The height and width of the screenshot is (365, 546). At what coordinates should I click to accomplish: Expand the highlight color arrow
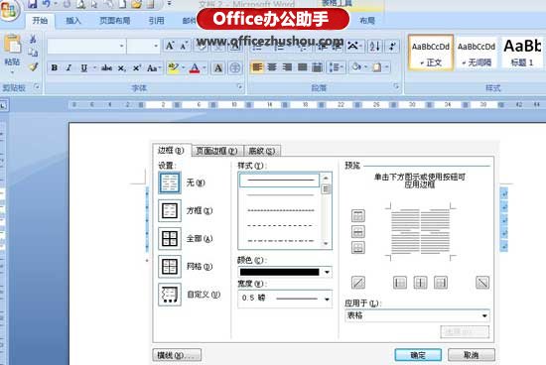[x=184, y=67]
